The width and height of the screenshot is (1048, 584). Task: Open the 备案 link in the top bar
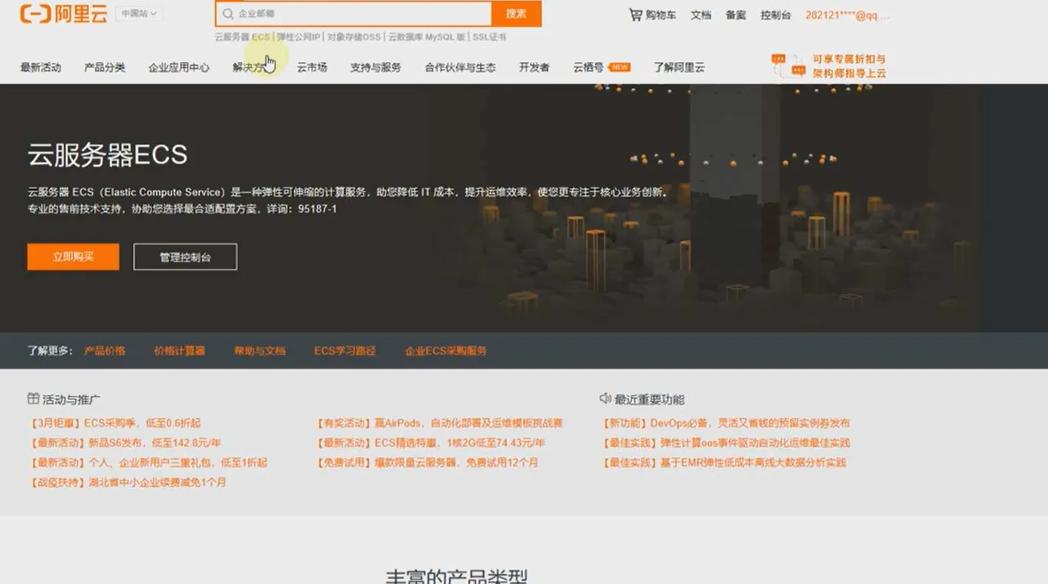coord(736,15)
